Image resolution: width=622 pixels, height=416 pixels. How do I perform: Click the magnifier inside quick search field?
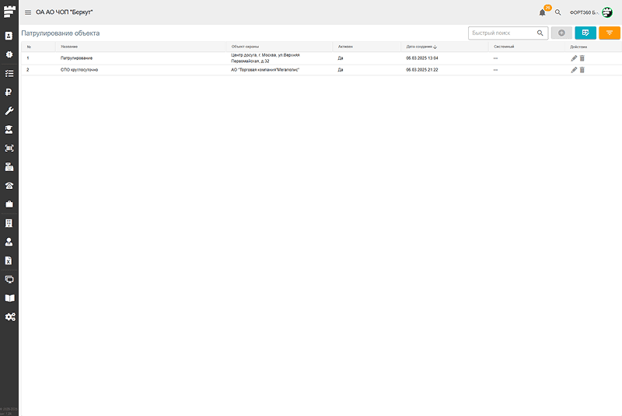(x=540, y=33)
